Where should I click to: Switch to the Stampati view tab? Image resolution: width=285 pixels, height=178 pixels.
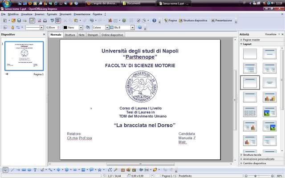point(93,35)
